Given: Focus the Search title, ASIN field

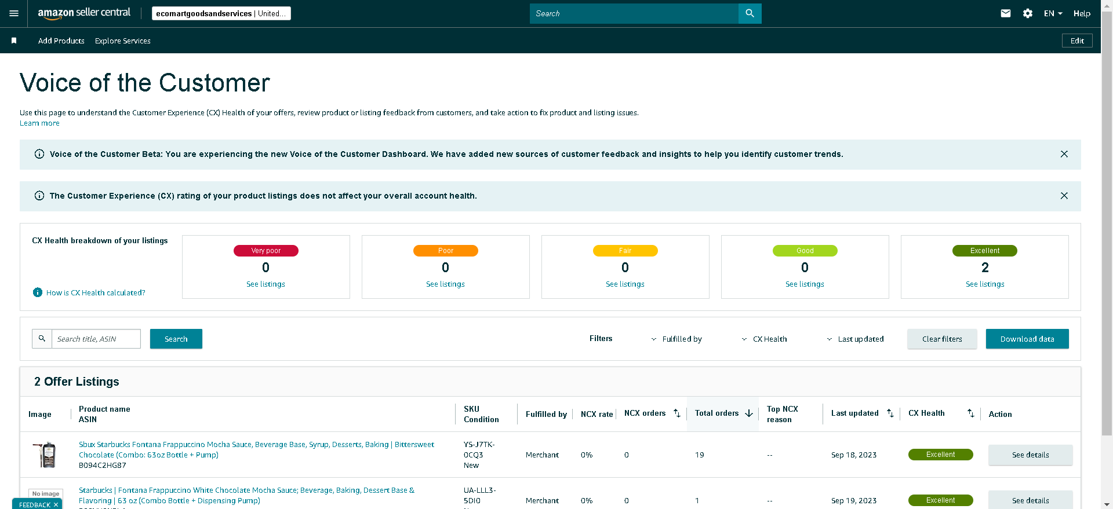Looking at the screenshot, I should pyautogui.click(x=96, y=339).
